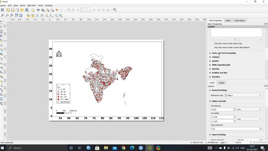
Task: Enable Only show items inside linked map
Action: pos(212,44)
